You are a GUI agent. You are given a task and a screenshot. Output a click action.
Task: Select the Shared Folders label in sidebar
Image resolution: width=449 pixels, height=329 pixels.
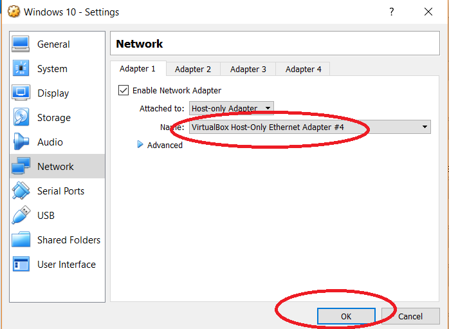[x=69, y=240]
